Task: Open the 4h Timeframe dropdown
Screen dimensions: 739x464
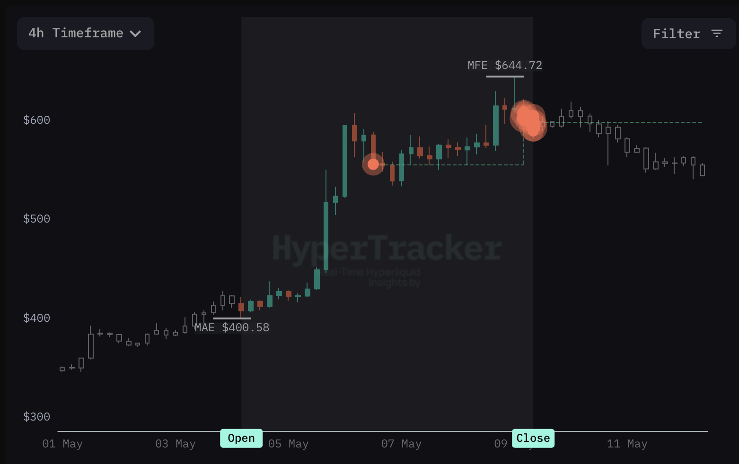Action: [86, 34]
